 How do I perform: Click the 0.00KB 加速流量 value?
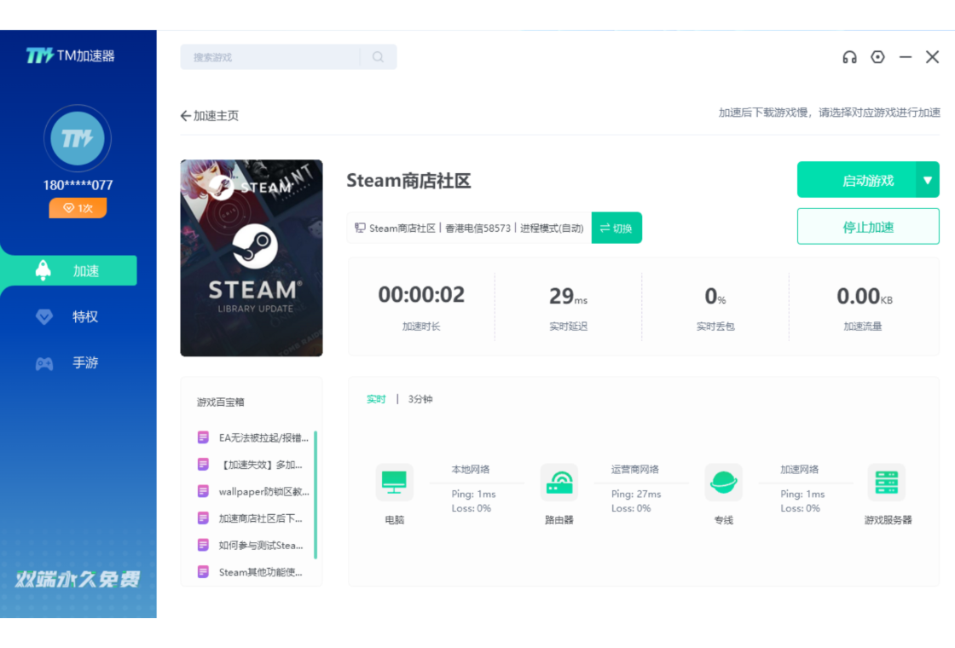865,296
